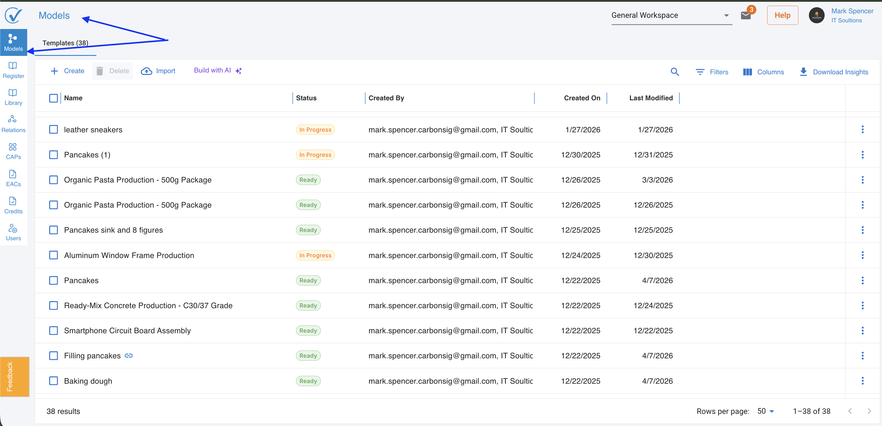The image size is (882, 426).
Task: Open the orange Feedback side tab
Action: (14, 376)
